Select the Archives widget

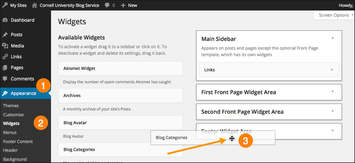(x=121, y=95)
